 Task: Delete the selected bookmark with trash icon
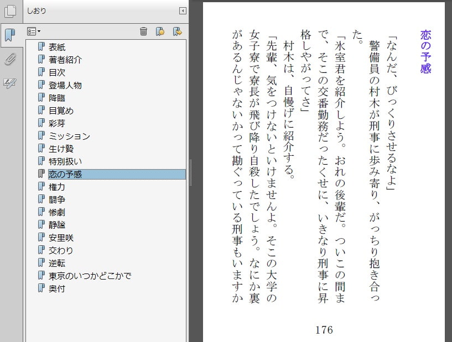[143, 31]
